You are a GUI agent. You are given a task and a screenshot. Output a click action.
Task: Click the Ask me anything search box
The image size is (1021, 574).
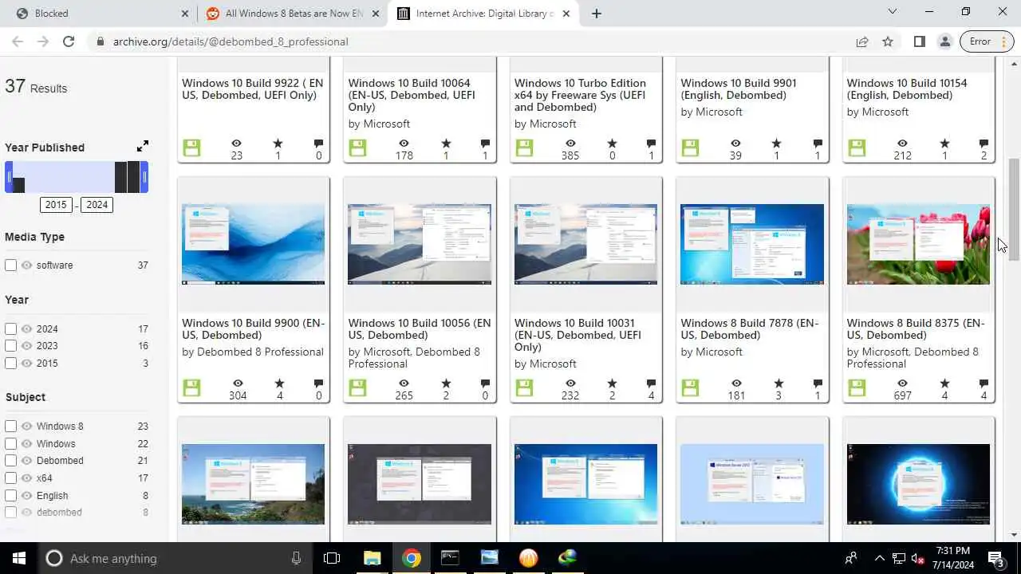click(175, 558)
